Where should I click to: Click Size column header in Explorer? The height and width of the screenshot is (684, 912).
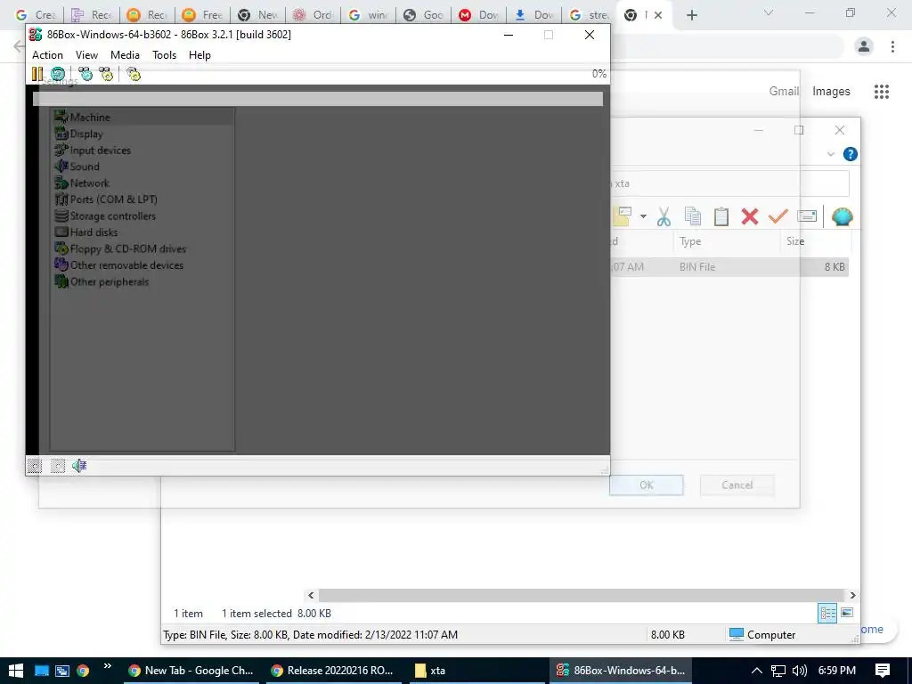click(814, 240)
